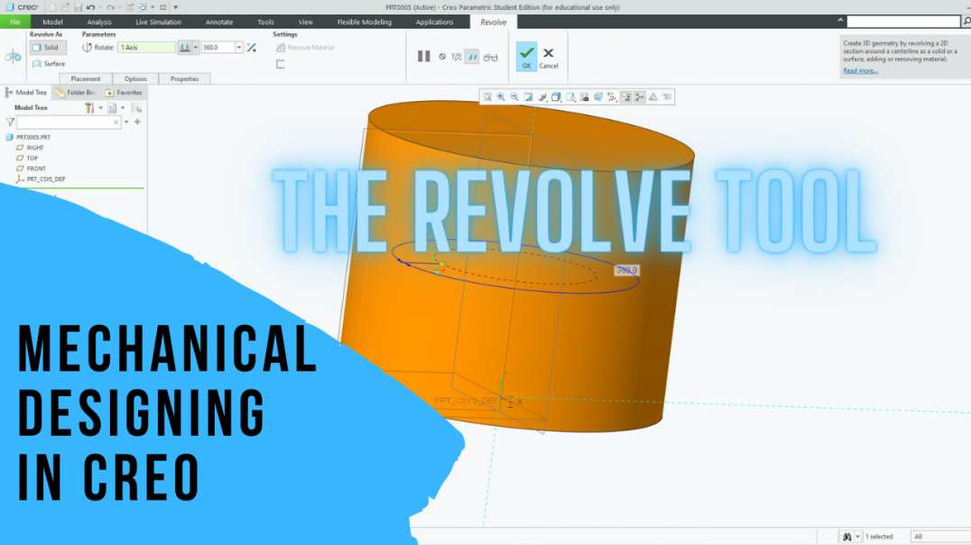
Task: Click the Flip angle direction icon
Action: [252, 47]
